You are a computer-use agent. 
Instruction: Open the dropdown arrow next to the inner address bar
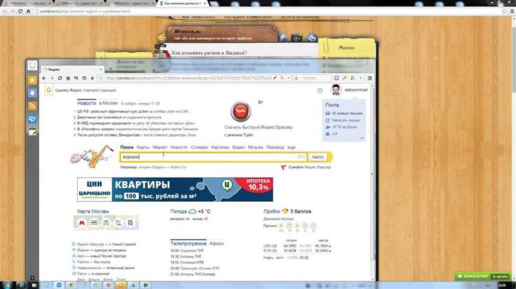[x=288, y=78]
